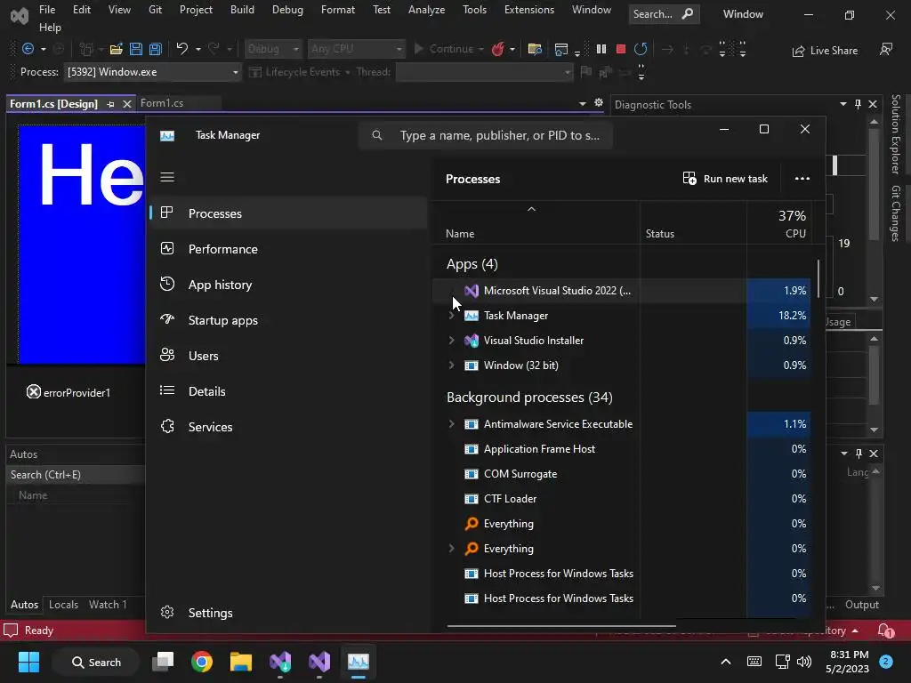This screenshot has height=683, width=911.
Task: Expand the Visual Studio Installer row
Action: click(x=451, y=341)
